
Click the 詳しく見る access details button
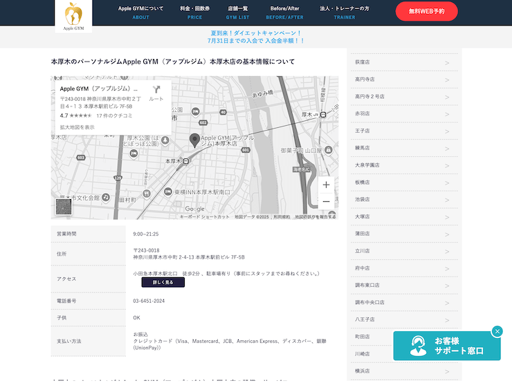pyautogui.click(x=163, y=283)
